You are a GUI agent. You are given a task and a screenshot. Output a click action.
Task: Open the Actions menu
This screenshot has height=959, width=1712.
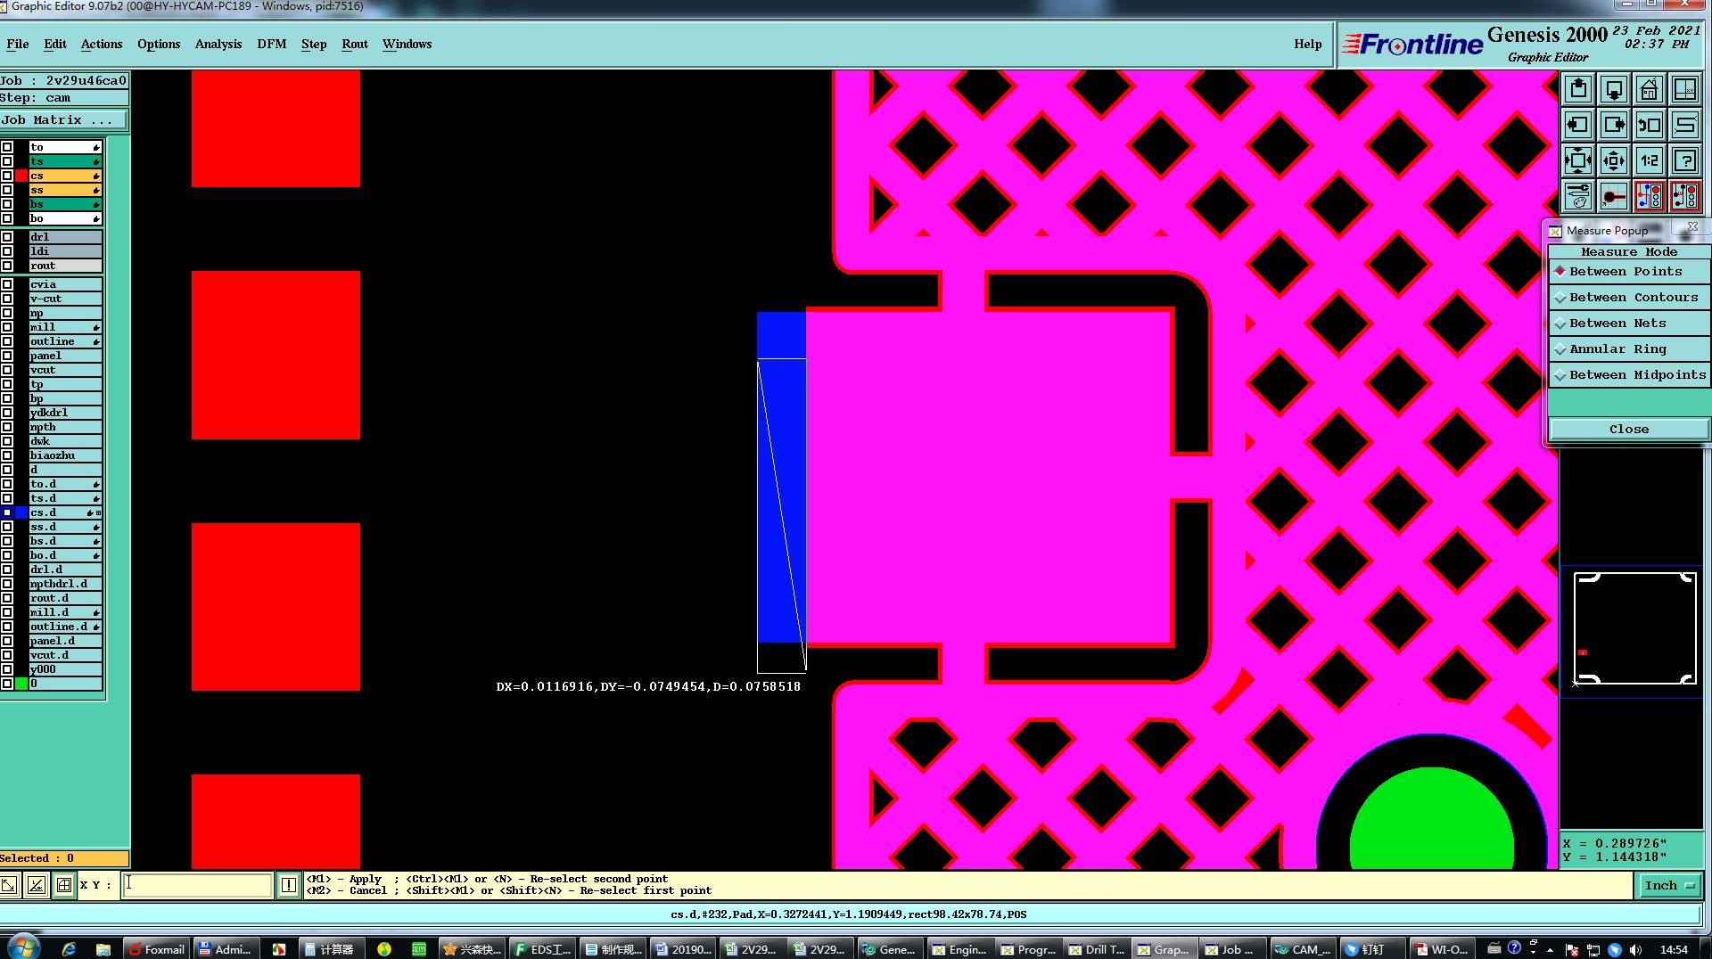[102, 44]
